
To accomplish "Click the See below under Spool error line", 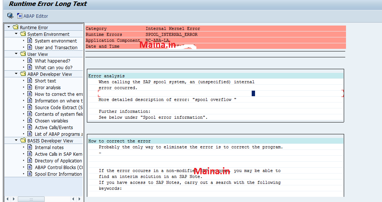I will click(153, 117).
